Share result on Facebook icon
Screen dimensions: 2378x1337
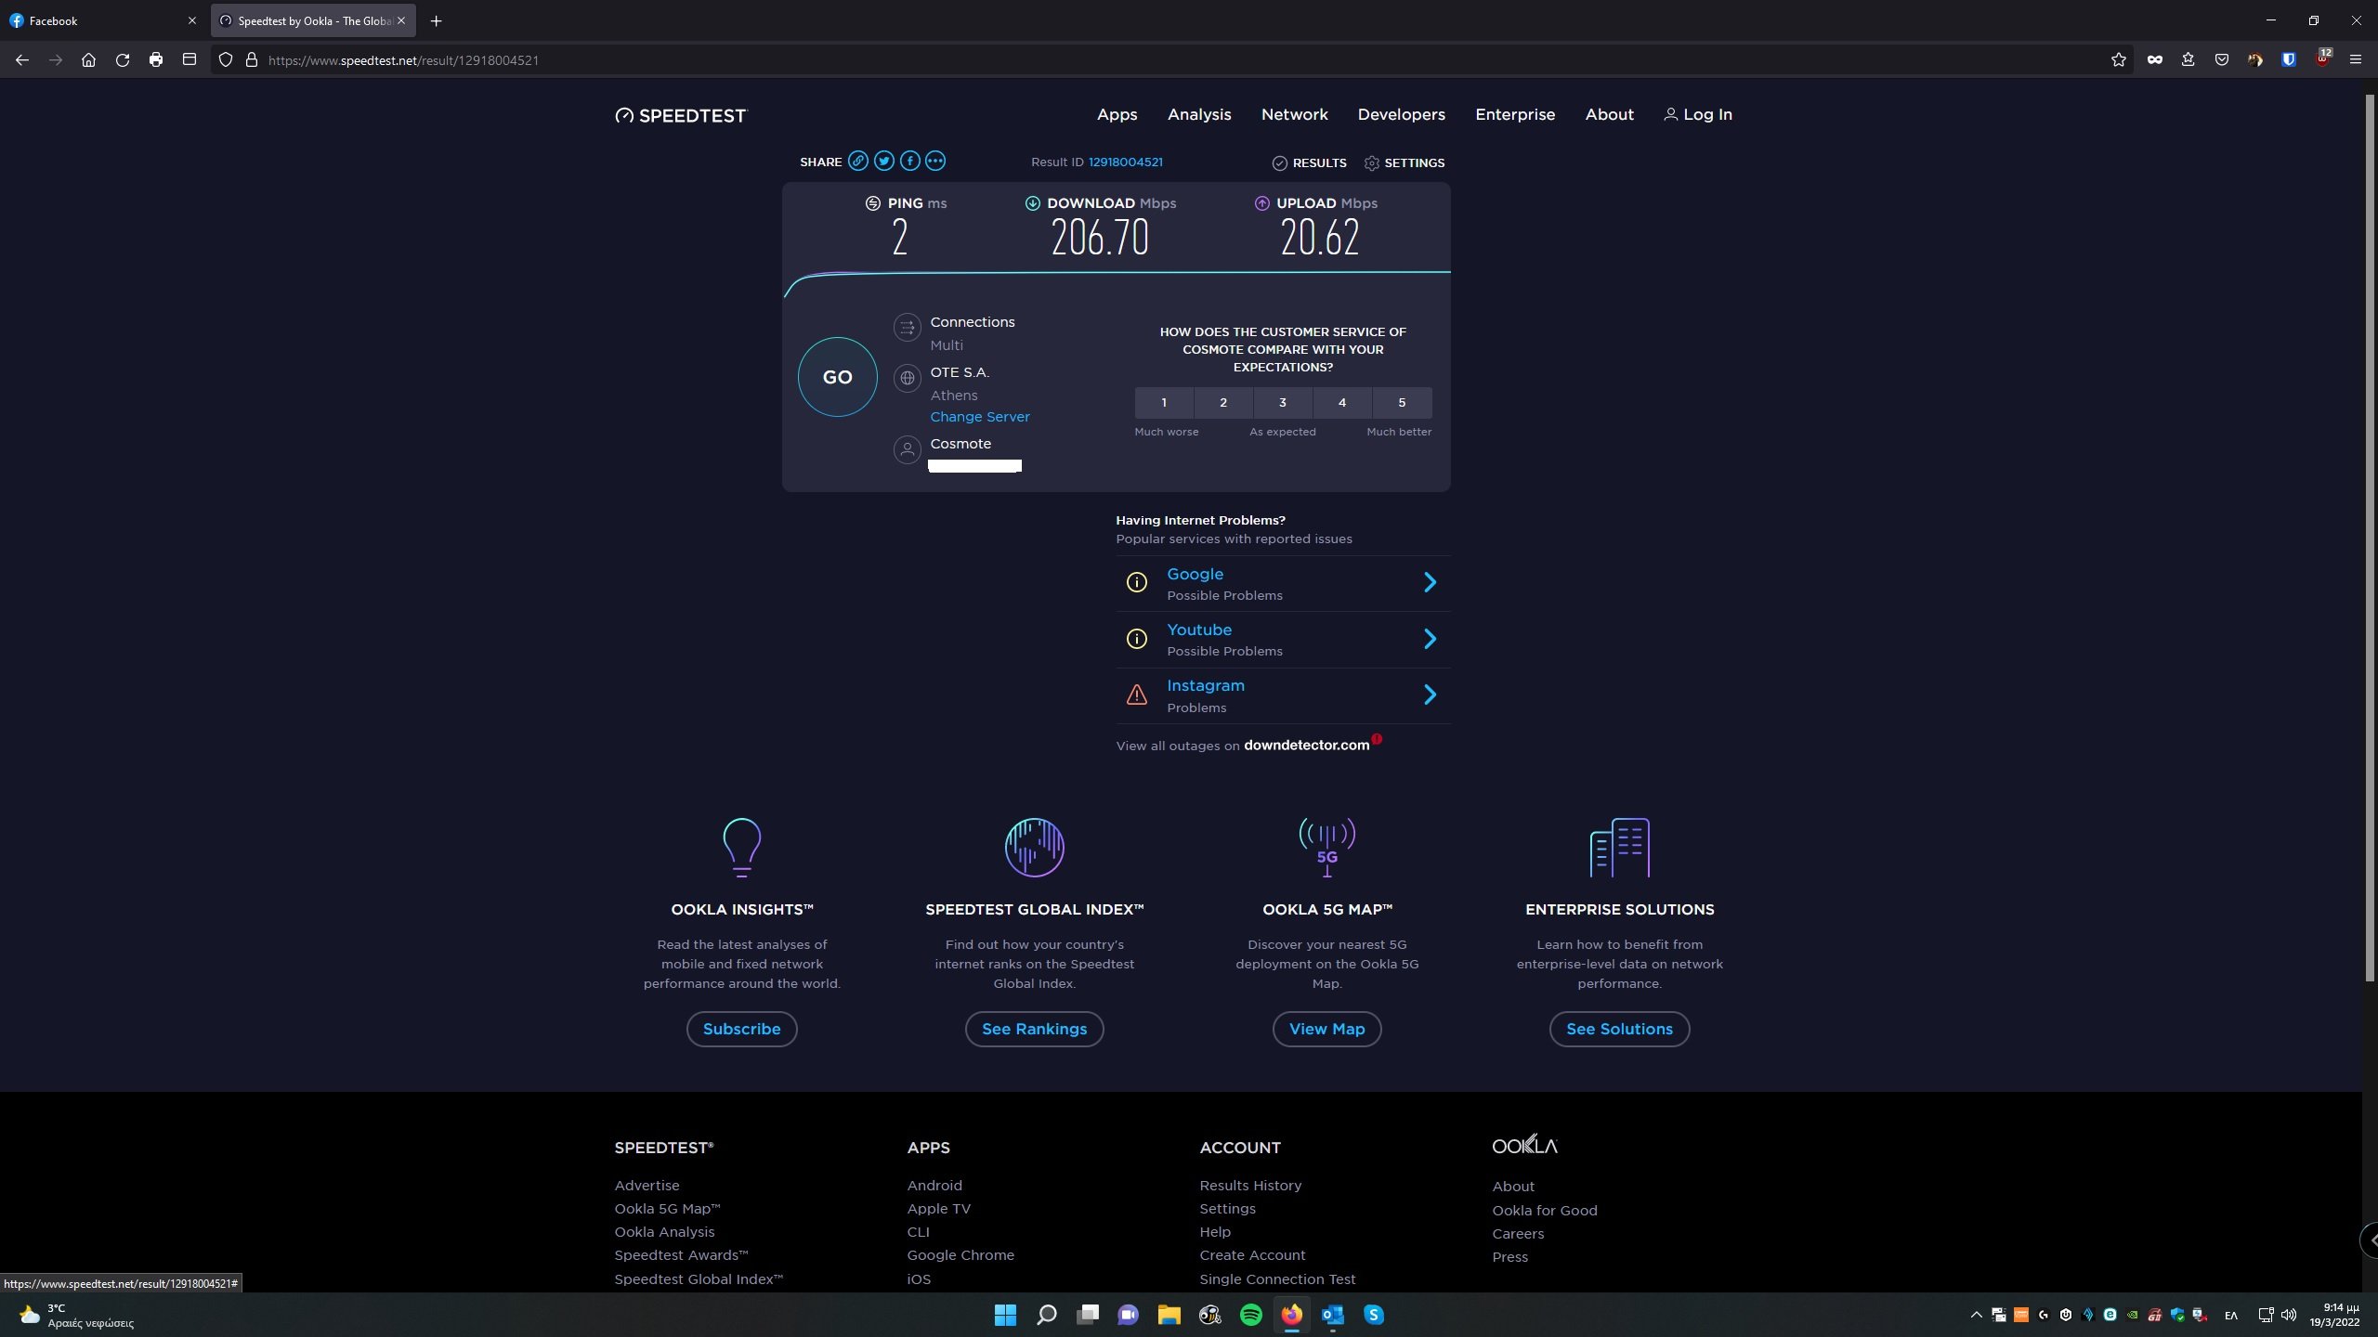[x=910, y=162]
